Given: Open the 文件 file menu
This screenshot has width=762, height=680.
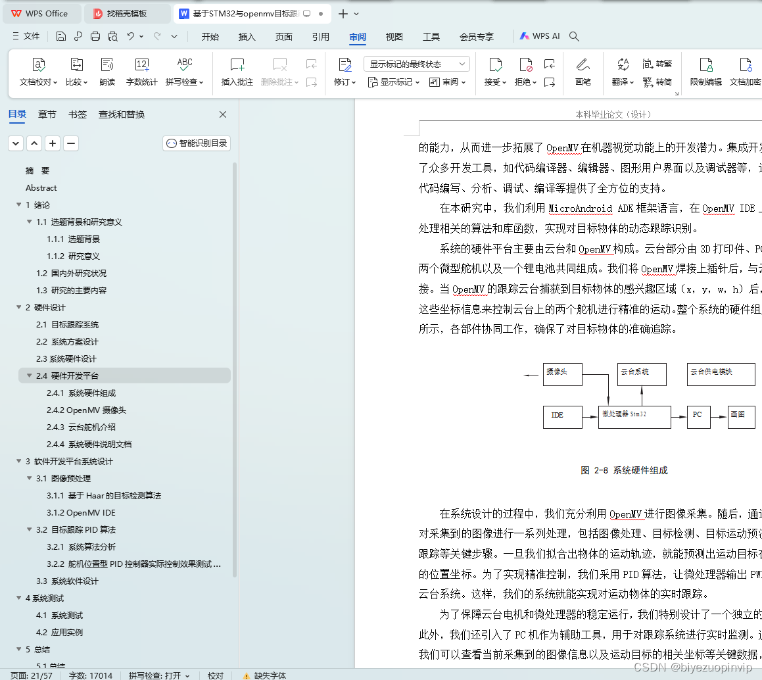Looking at the screenshot, I should pos(26,36).
